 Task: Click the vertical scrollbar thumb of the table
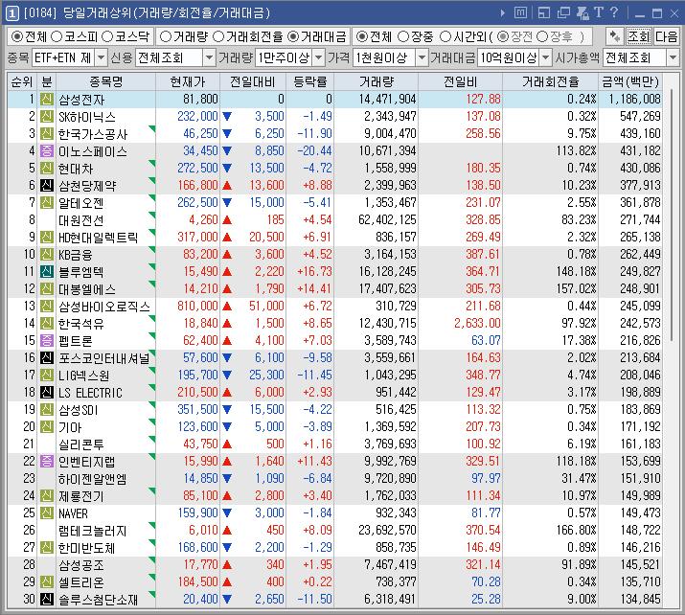671,216
